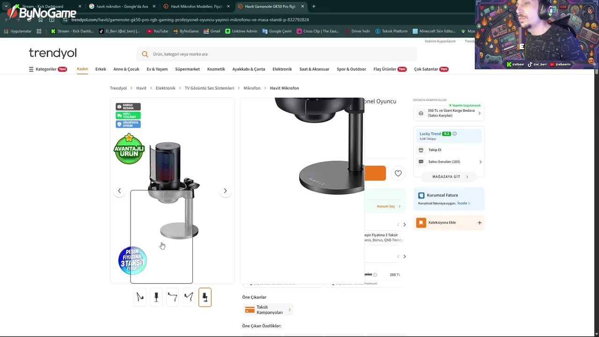Select the first product thumbnail

(x=140, y=297)
